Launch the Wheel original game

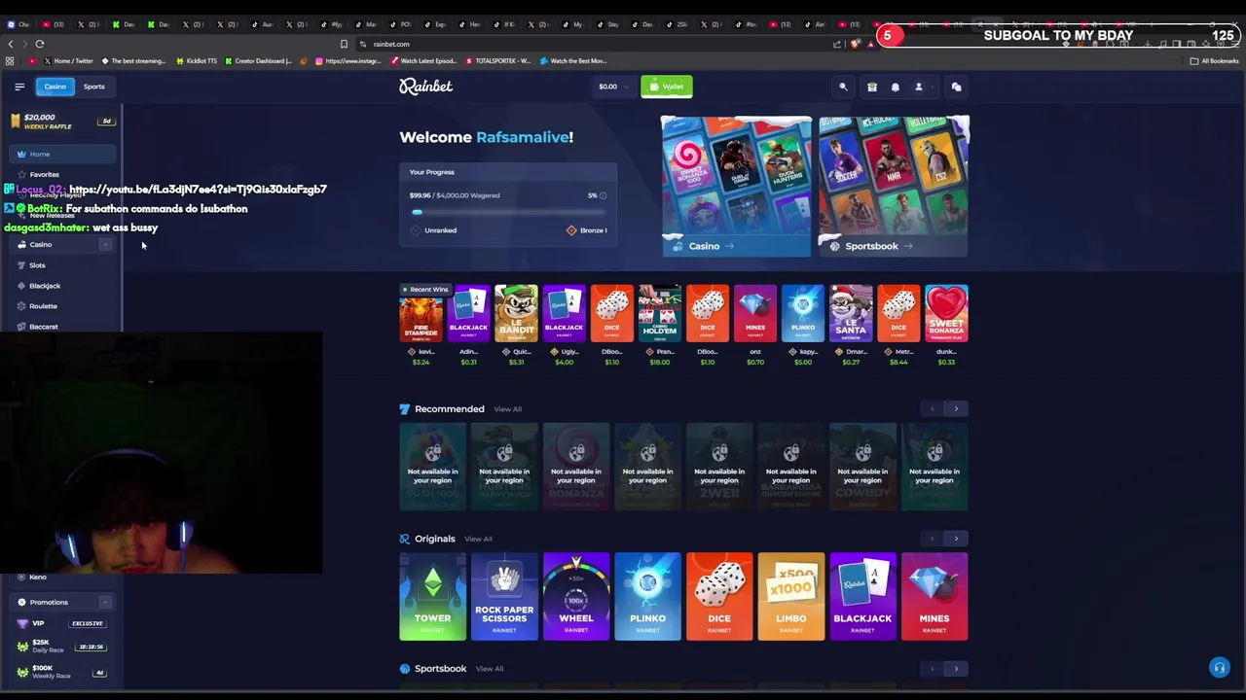pyautogui.click(x=576, y=596)
